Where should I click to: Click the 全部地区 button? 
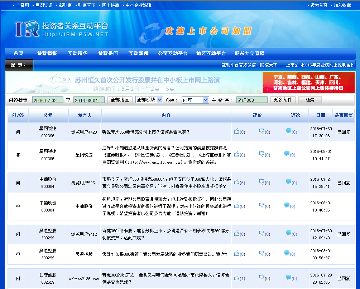tap(120, 100)
